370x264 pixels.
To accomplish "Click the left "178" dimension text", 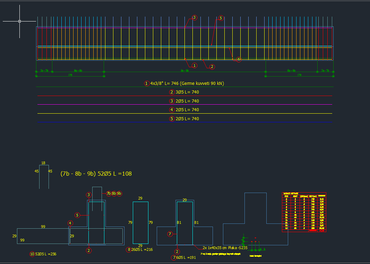I will pos(70,75).
